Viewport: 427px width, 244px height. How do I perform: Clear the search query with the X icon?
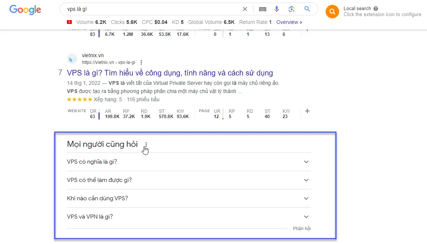click(x=245, y=9)
